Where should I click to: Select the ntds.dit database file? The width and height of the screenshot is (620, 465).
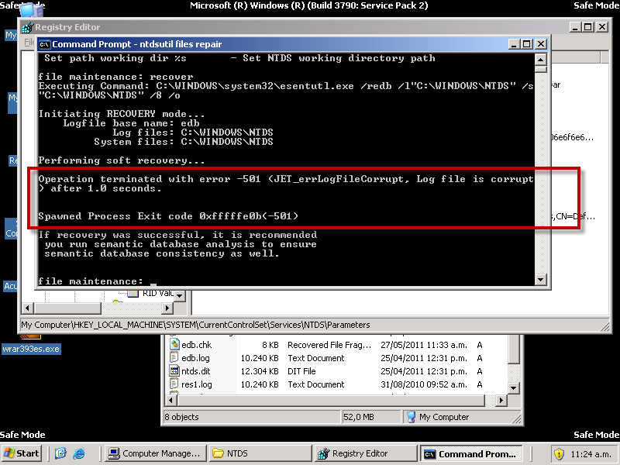coord(195,371)
